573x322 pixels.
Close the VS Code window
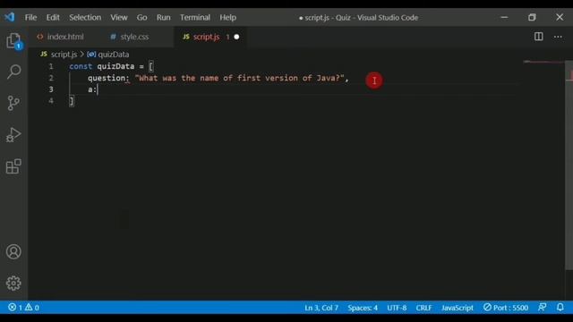tap(560, 17)
